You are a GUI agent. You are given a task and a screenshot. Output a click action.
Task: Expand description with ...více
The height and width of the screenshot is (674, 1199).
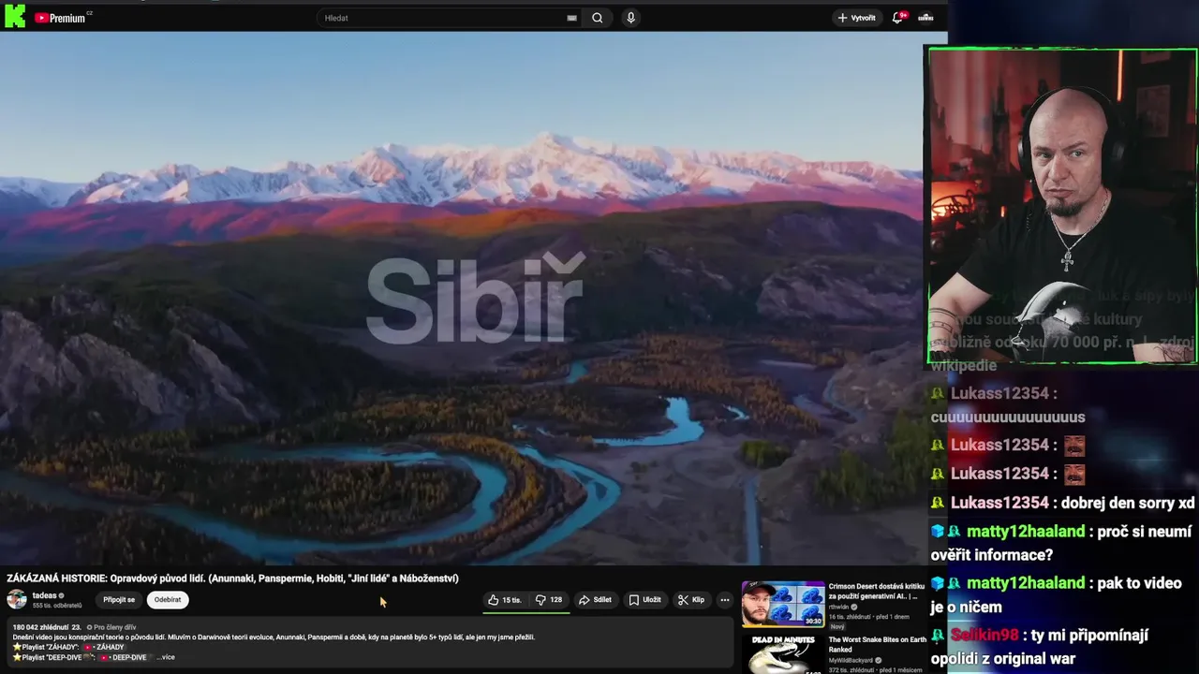165,657
